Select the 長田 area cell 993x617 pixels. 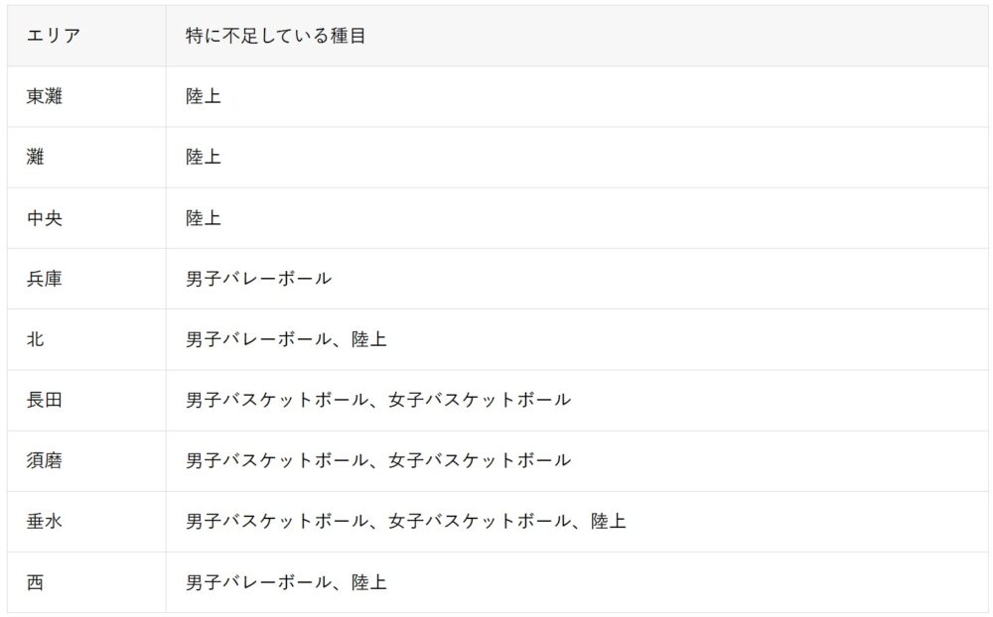pos(86,401)
